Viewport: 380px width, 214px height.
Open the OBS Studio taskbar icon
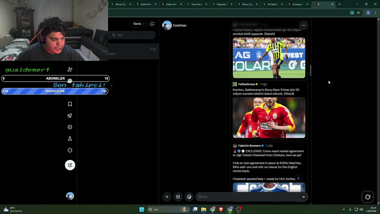238,210
